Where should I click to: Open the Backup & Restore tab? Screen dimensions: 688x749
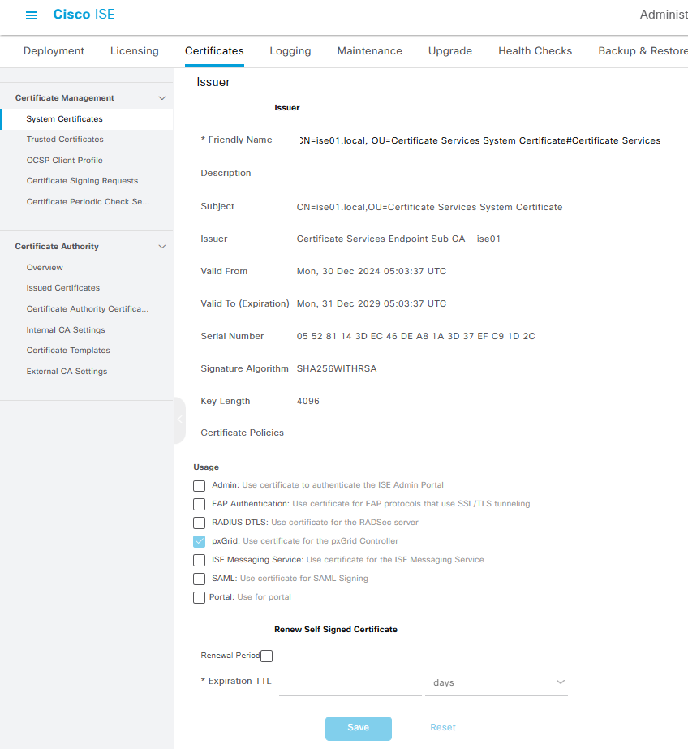tap(643, 50)
